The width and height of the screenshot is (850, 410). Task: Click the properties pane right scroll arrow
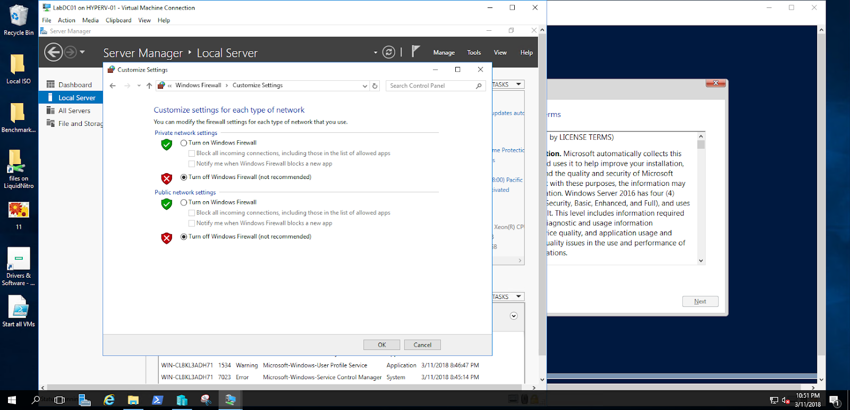520,261
